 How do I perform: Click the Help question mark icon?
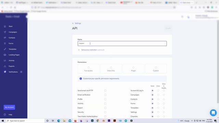[x=5, y=115]
